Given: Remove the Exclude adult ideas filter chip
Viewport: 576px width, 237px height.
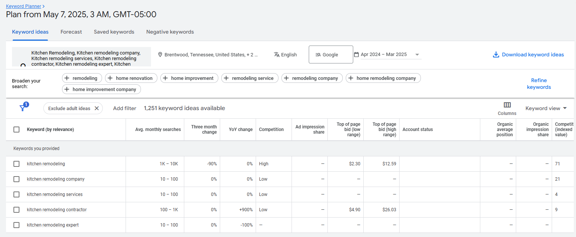Looking at the screenshot, I should click(96, 108).
